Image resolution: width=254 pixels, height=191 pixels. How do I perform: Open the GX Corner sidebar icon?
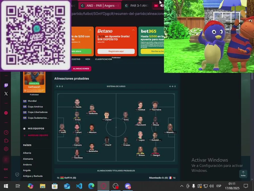tap(6, 169)
